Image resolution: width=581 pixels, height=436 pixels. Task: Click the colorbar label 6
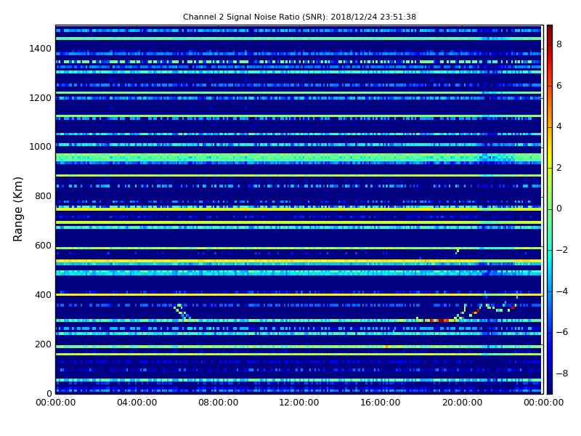coord(559,86)
